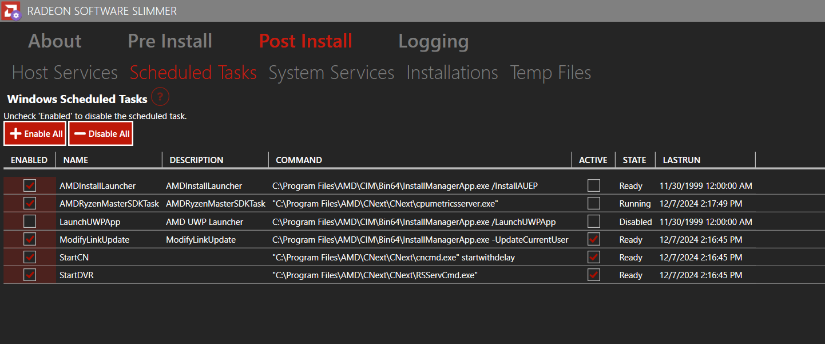Image resolution: width=825 pixels, height=344 pixels.
Task: Sort by the NAME column header
Action: click(76, 160)
